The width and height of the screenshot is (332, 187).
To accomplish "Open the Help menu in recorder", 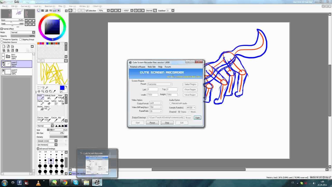I will [x=160, y=67].
